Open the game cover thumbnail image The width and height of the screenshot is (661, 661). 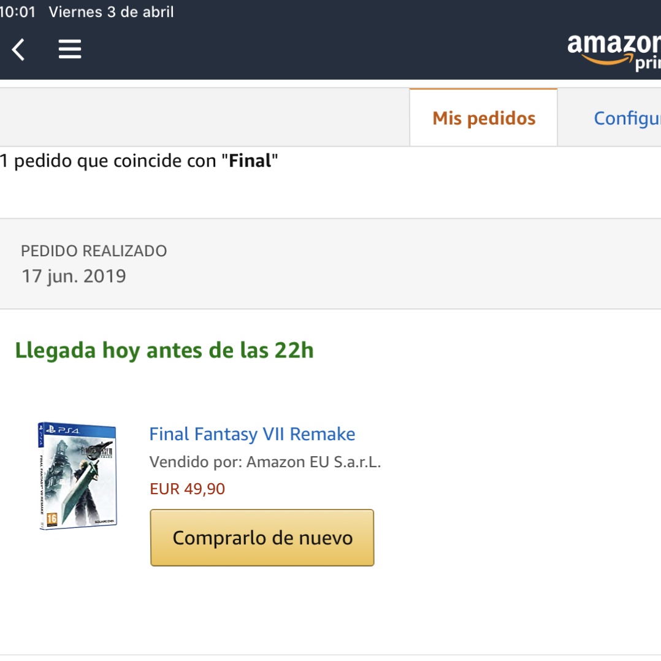(77, 476)
